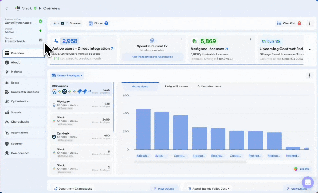Click the +3 more sources indicator
This screenshot has width=318, height=193.
tap(89, 91)
